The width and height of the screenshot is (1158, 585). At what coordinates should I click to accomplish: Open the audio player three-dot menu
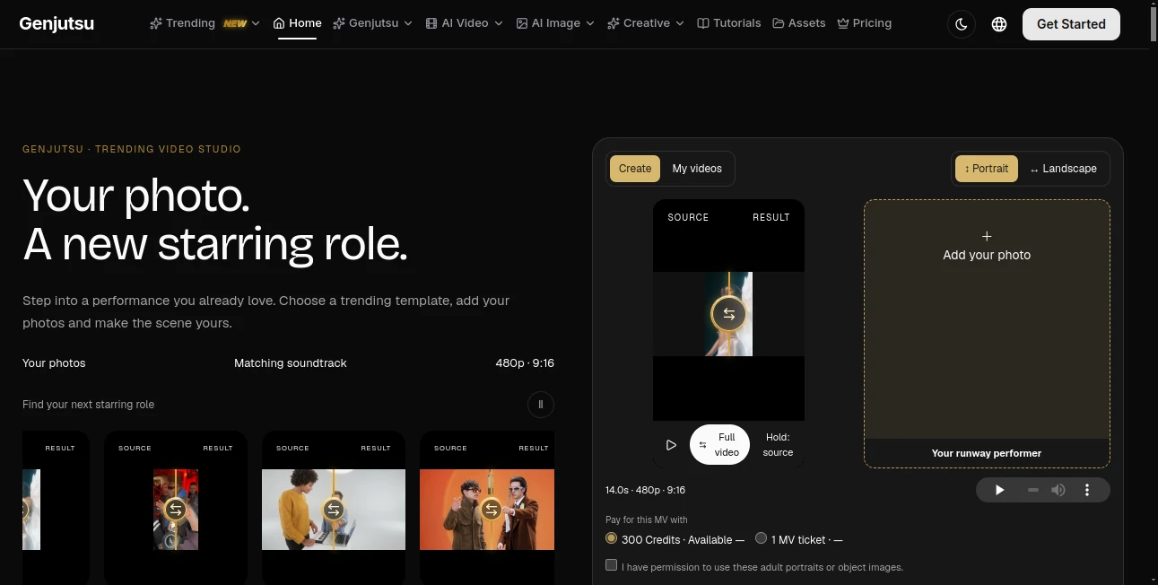1087,490
